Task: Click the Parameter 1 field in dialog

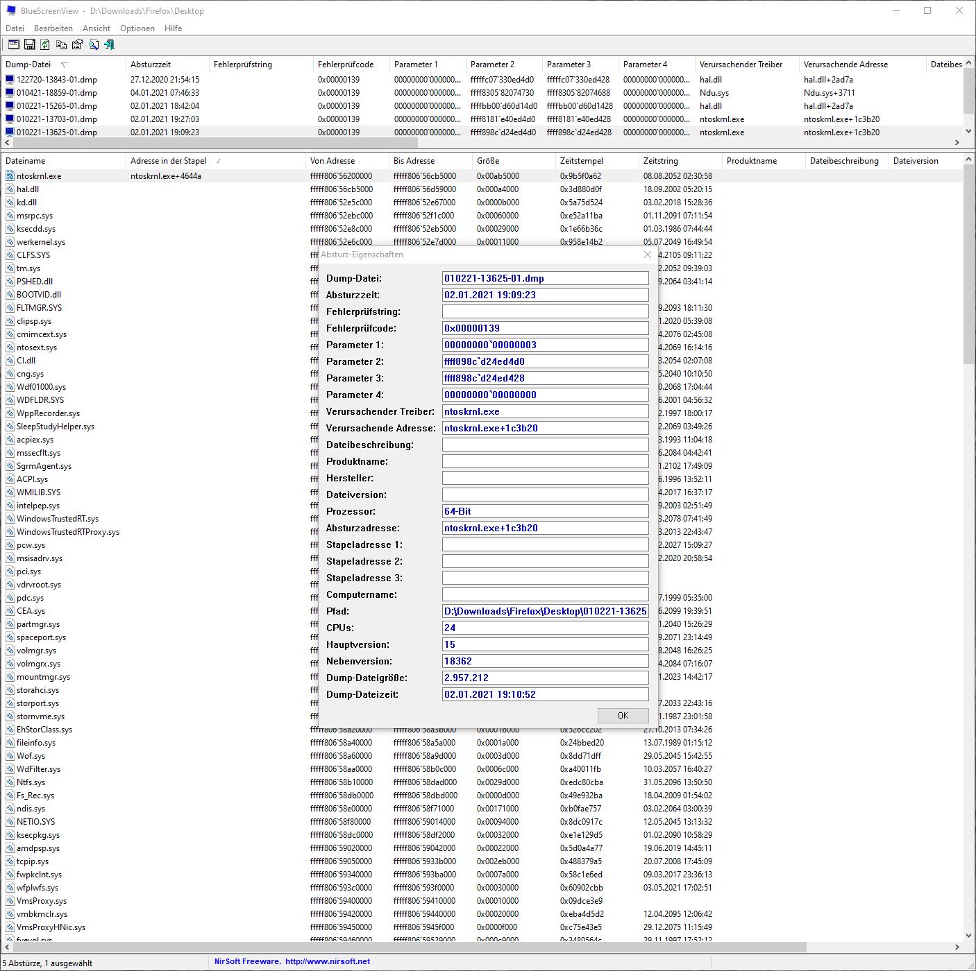Action: coord(545,345)
